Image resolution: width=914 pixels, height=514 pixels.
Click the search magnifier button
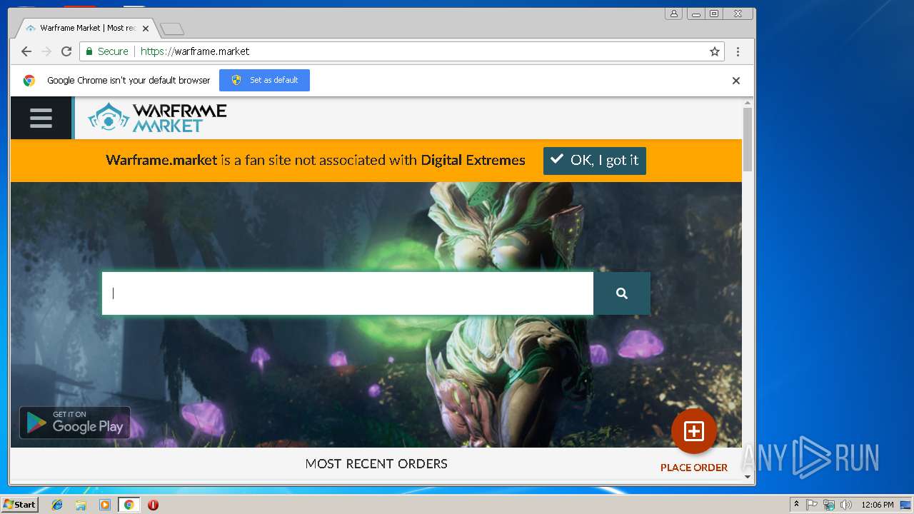[622, 293]
